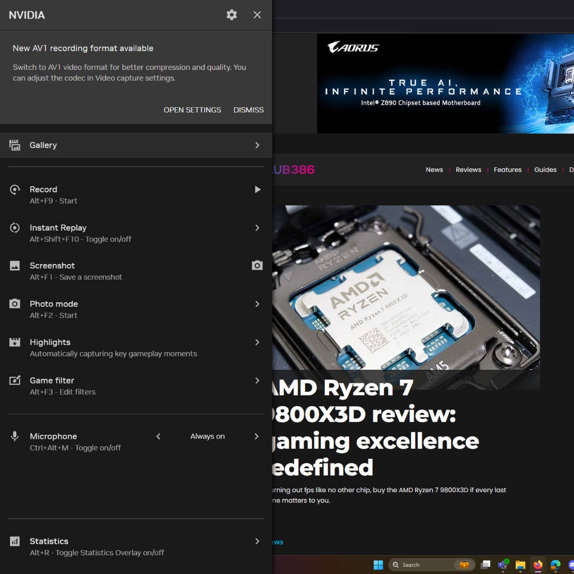Open the NVIDIA overlay settings gear

(232, 15)
